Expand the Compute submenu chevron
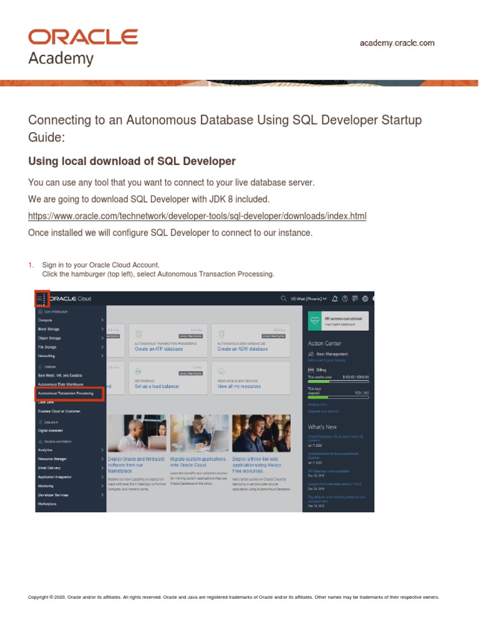479x638 pixels. tap(102, 320)
